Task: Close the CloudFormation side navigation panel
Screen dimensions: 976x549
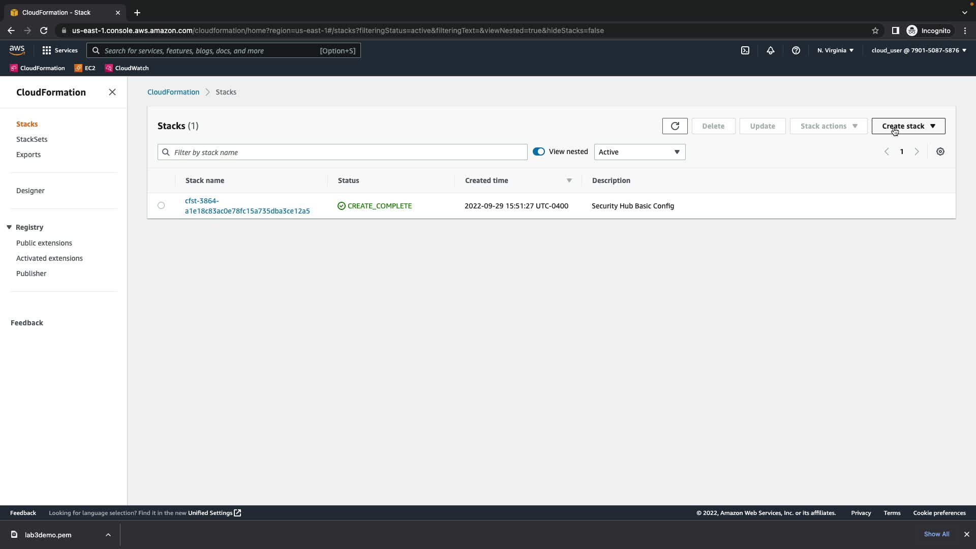Action: 112,92
